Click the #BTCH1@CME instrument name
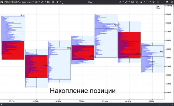The image size is (174, 106). [x=11, y=2]
